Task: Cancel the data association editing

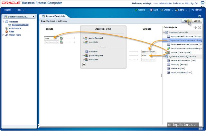Action: [197, 21]
